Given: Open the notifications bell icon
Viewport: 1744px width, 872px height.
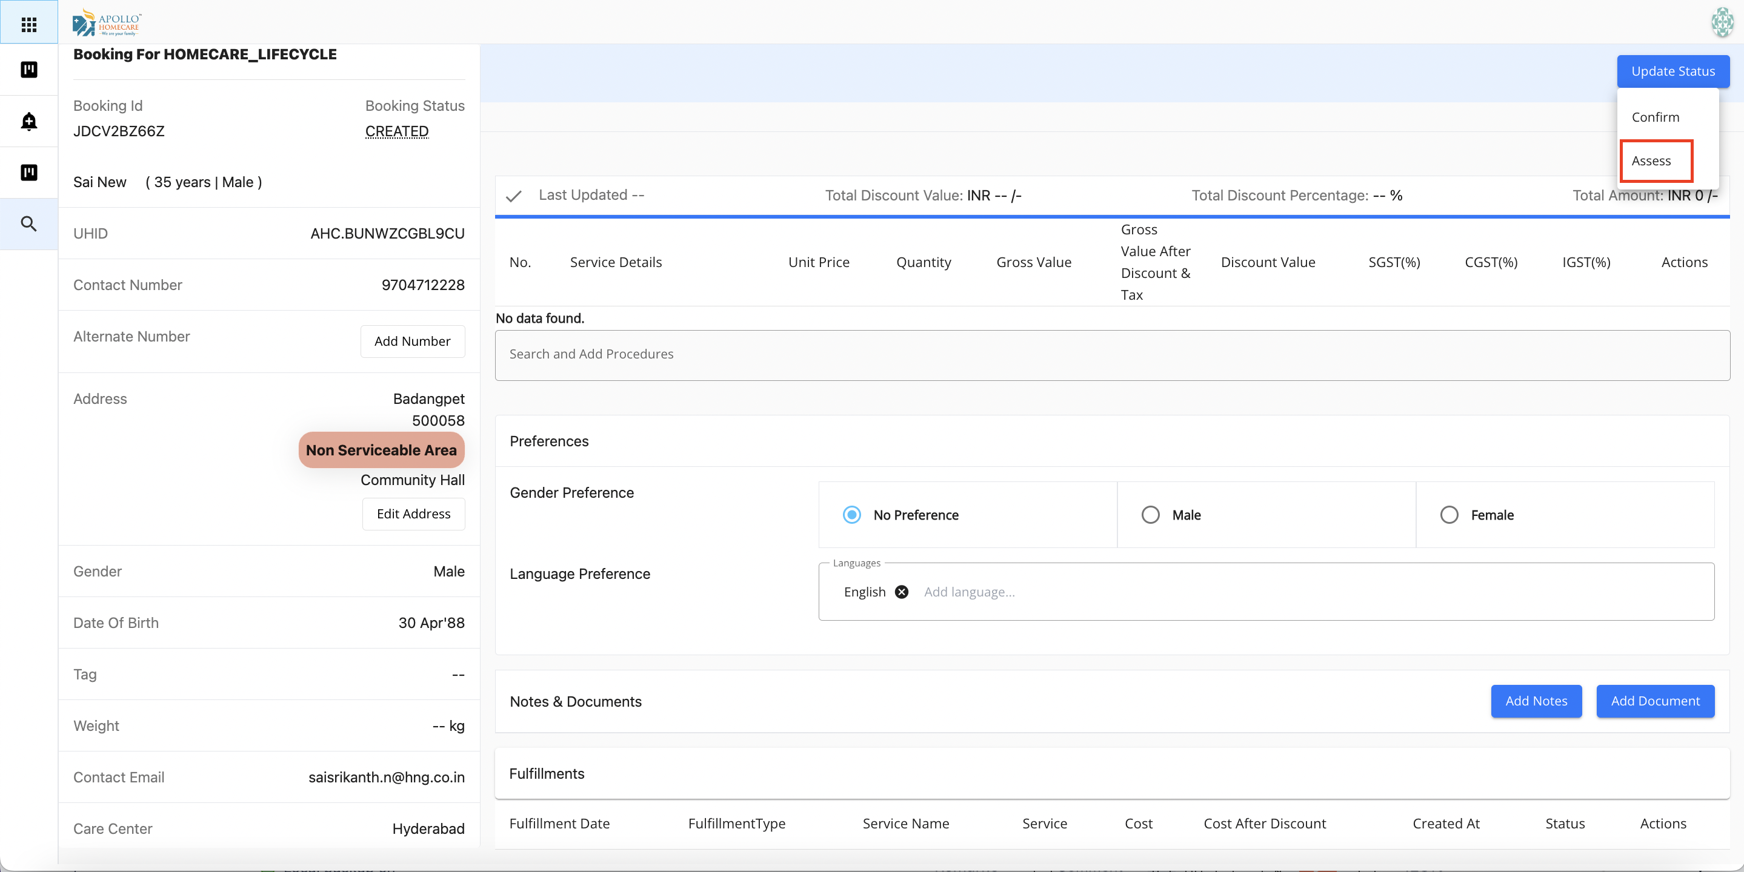Looking at the screenshot, I should (x=28, y=121).
